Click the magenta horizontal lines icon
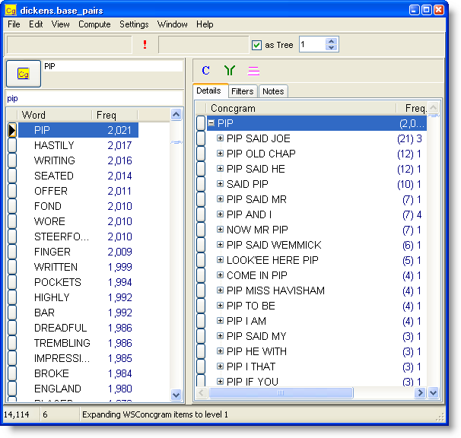This screenshot has width=461, height=438. [253, 71]
